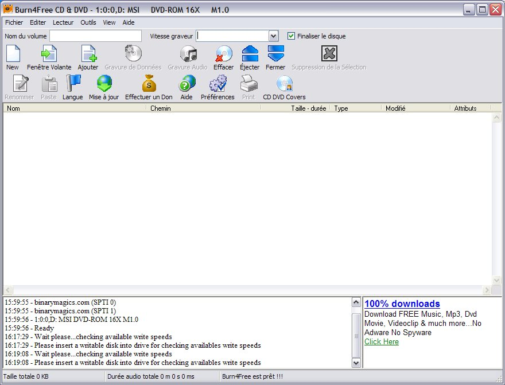Click the Fermer drive tray icon
Screen dimensions: 505x385
click(x=275, y=53)
